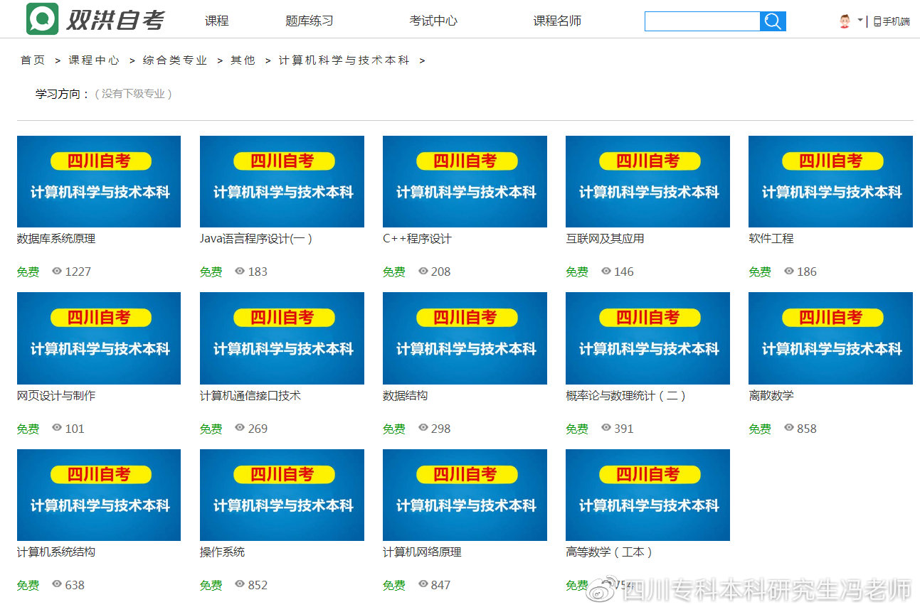Viewport: 920px width, 612px height.
Task: Select the 课程名师 navigation item
Action: [556, 21]
